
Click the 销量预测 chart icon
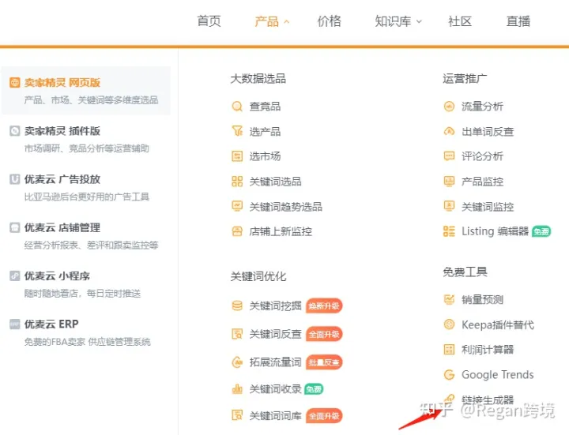click(x=449, y=299)
